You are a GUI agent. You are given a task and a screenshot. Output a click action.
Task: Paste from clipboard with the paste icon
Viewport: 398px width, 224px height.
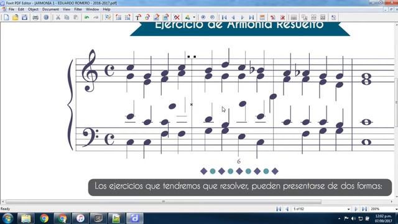pos(76,17)
